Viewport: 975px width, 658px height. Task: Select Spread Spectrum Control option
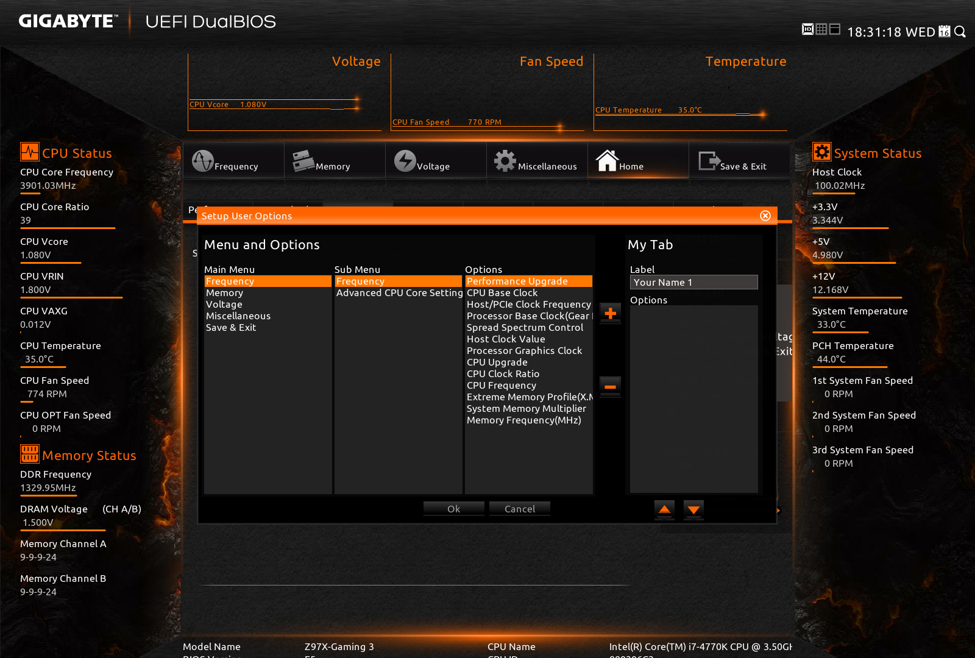[x=529, y=328]
